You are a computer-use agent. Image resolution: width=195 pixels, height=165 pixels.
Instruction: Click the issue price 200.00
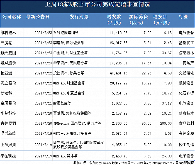[x=166, y=123]
